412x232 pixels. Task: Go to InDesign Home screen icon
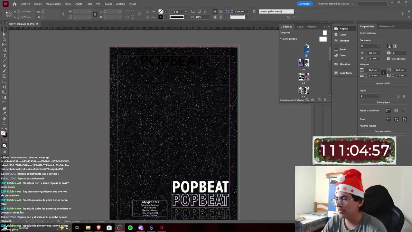[x=14, y=4]
